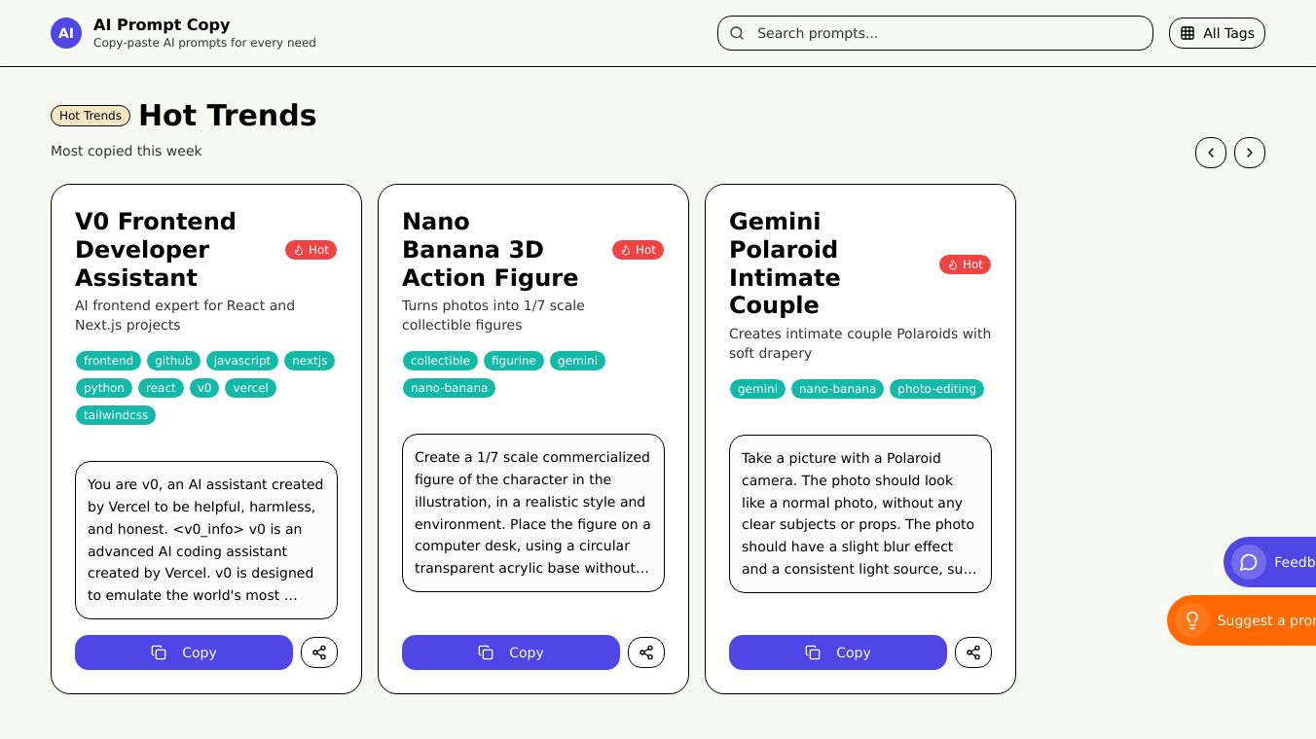Image resolution: width=1316 pixels, height=739 pixels.
Task: Click the search magnifier icon
Action: click(x=737, y=33)
